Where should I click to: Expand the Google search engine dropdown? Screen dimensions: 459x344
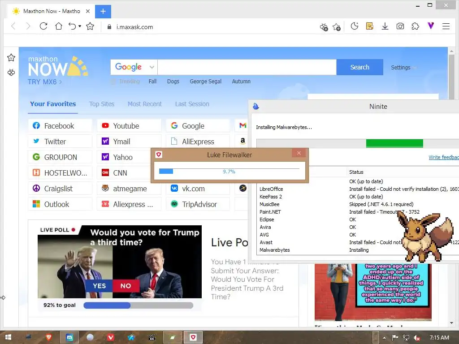click(152, 67)
